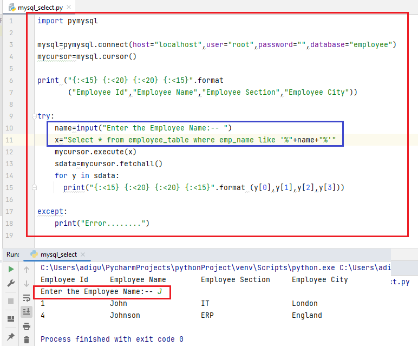
Task: Click line number 18 in gutter
Action: [x=9, y=224]
